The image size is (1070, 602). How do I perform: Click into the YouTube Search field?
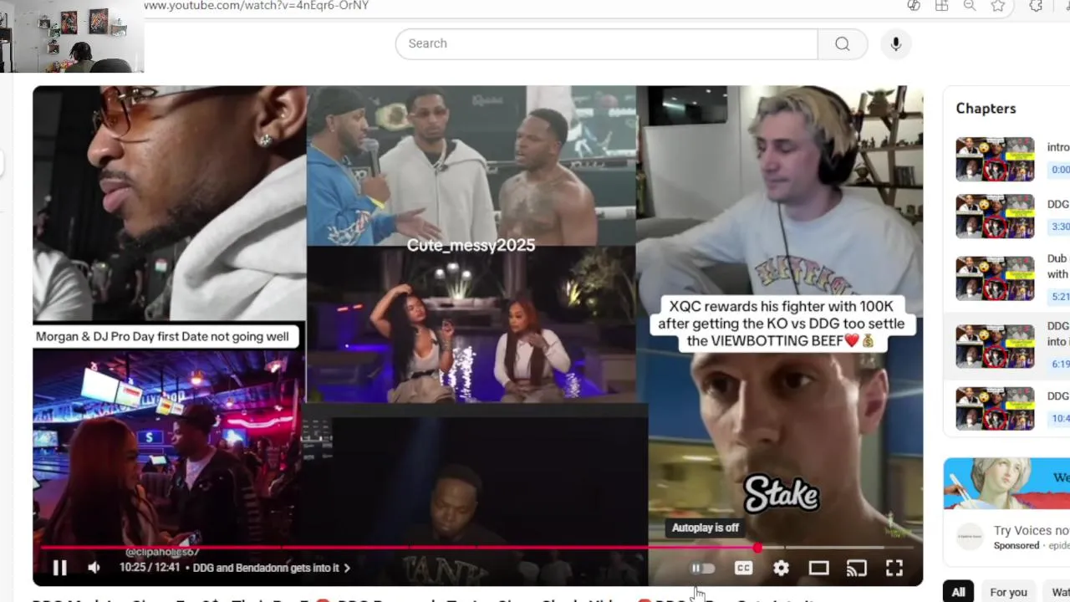tap(606, 43)
